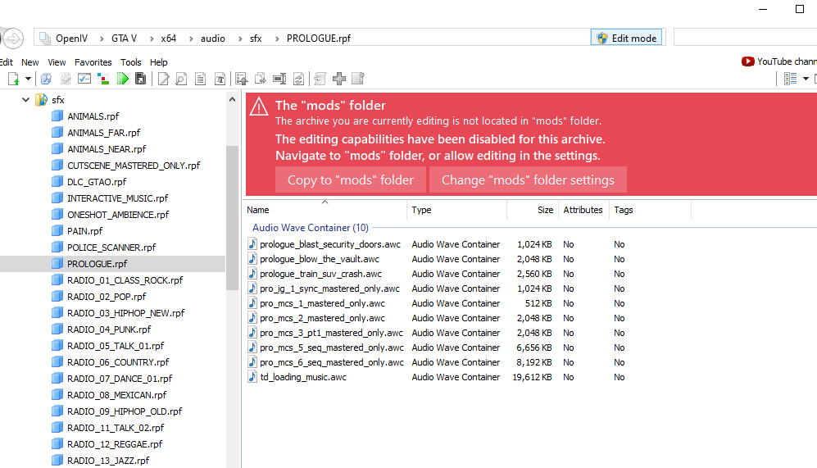
Task: Collapse the sfx tree folder
Action: 25,99
